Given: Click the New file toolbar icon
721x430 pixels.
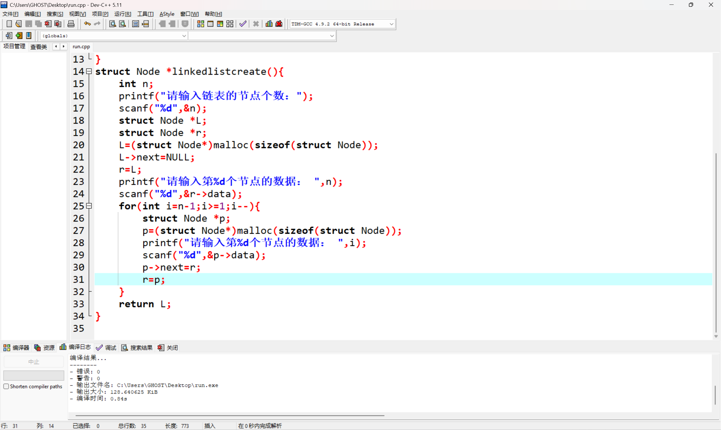Looking at the screenshot, I should pos(9,24).
